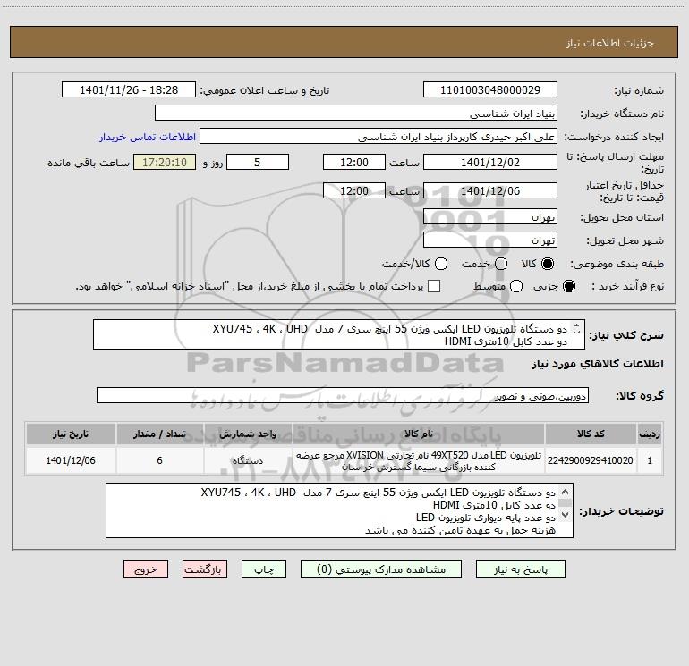Screen dimensions: 689x666
Task: Click the گروه کالا field دوربین،صوتی و تصویر
Action: (343, 395)
